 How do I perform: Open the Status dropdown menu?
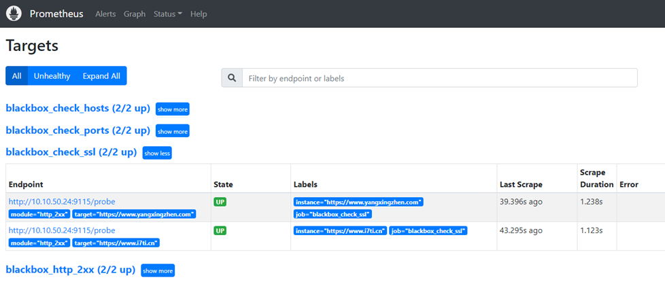click(x=168, y=14)
